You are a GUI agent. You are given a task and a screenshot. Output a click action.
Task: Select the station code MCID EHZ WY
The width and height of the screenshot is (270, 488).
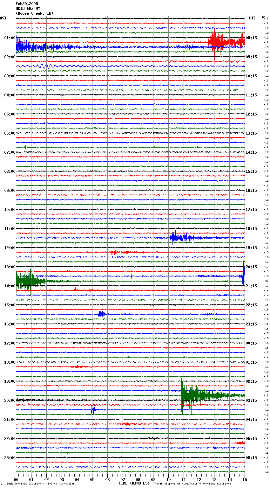pyautogui.click(x=28, y=9)
